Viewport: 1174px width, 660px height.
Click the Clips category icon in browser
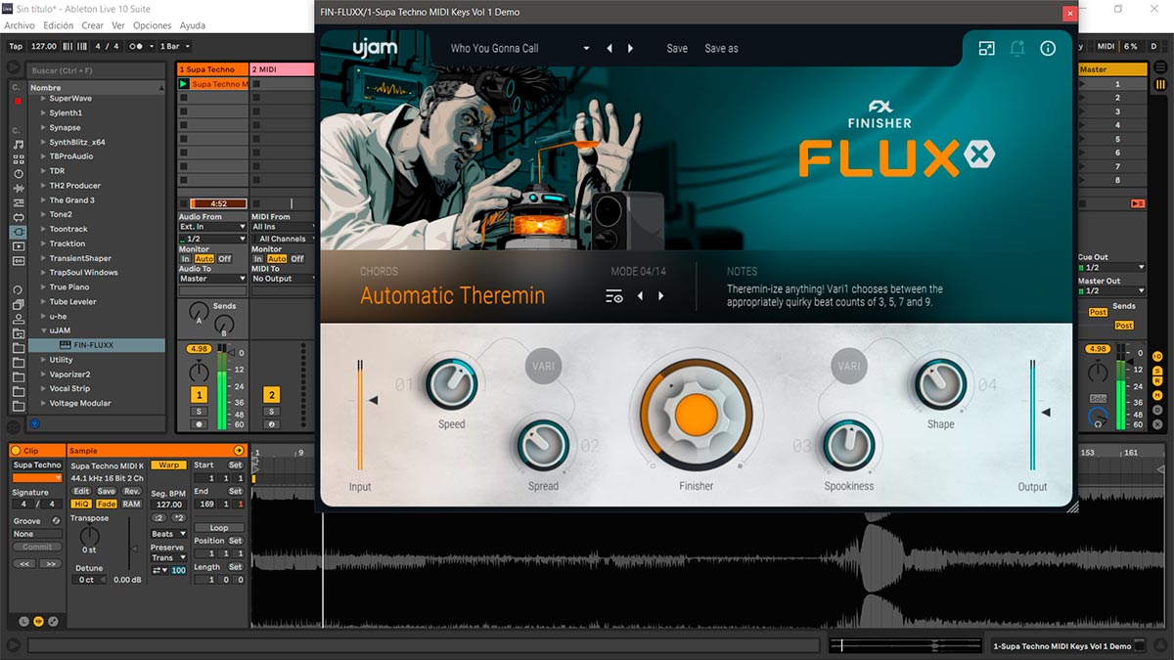[x=19, y=246]
